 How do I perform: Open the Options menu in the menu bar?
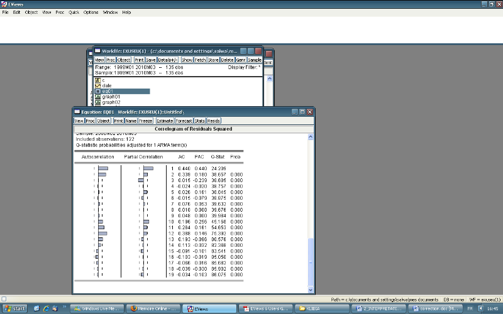click(91, 12)
